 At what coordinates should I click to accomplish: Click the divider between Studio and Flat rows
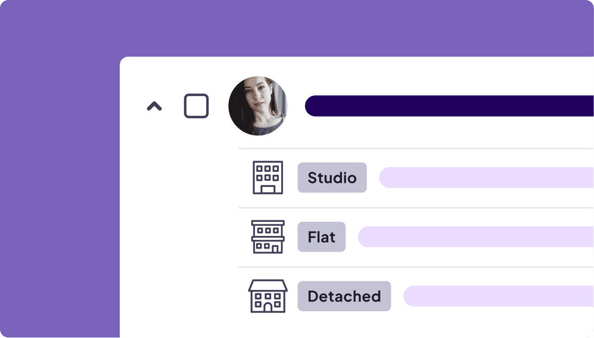414,208
